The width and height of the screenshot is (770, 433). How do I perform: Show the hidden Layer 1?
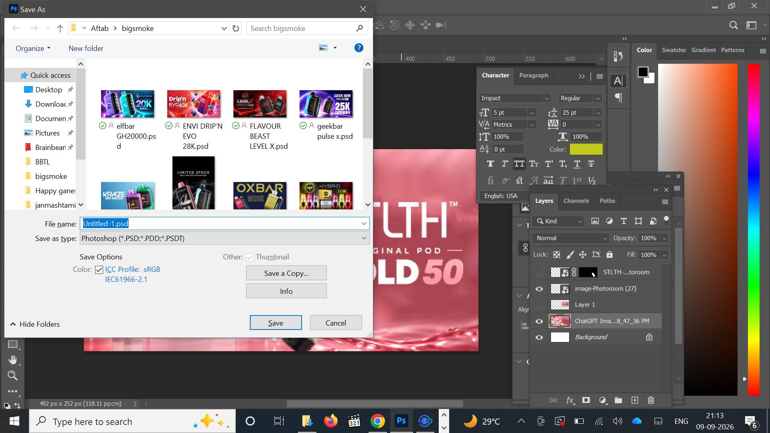coord(539,305)
